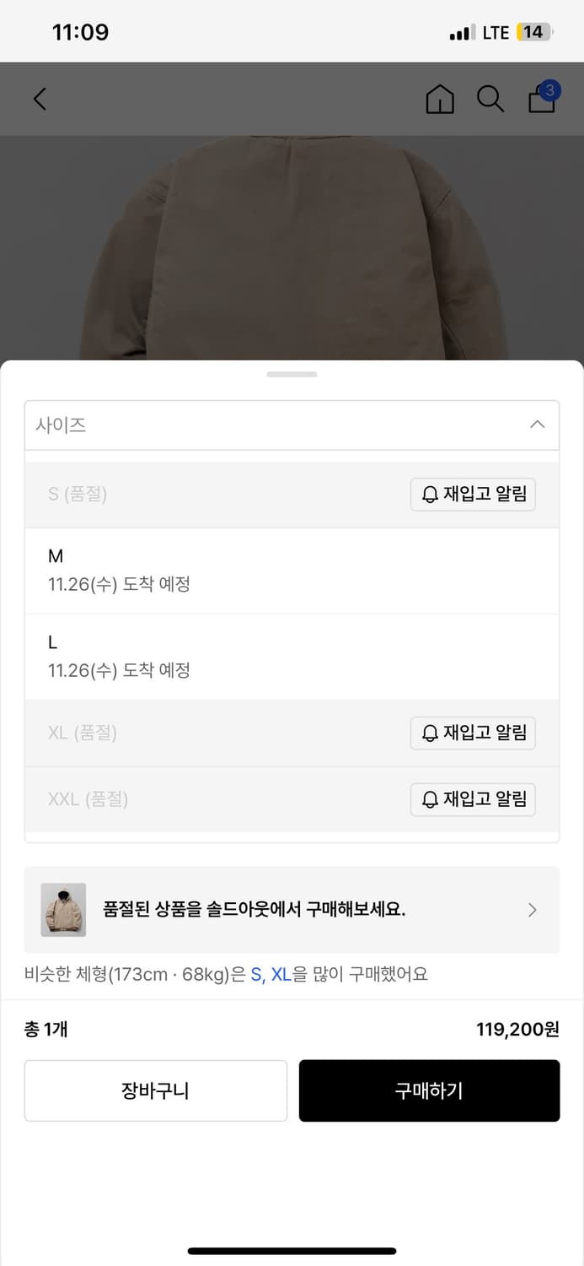Screen dimensions: 584x1266
Task: Tap the clock showing 11:09
Action: coord(81,32)
